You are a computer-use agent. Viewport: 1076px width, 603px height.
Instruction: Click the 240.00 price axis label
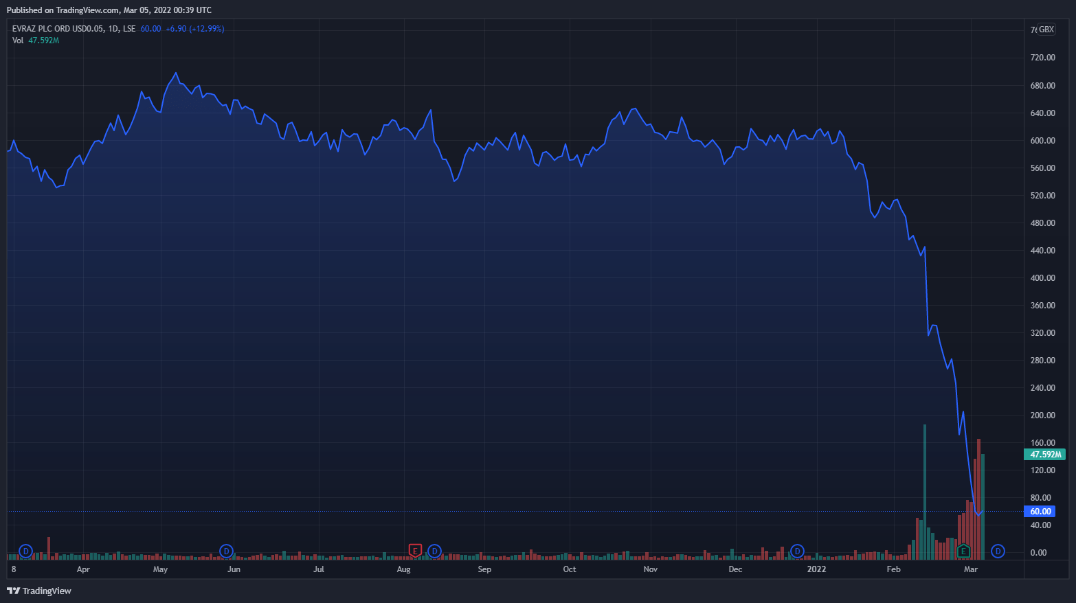click(1042, 388)
